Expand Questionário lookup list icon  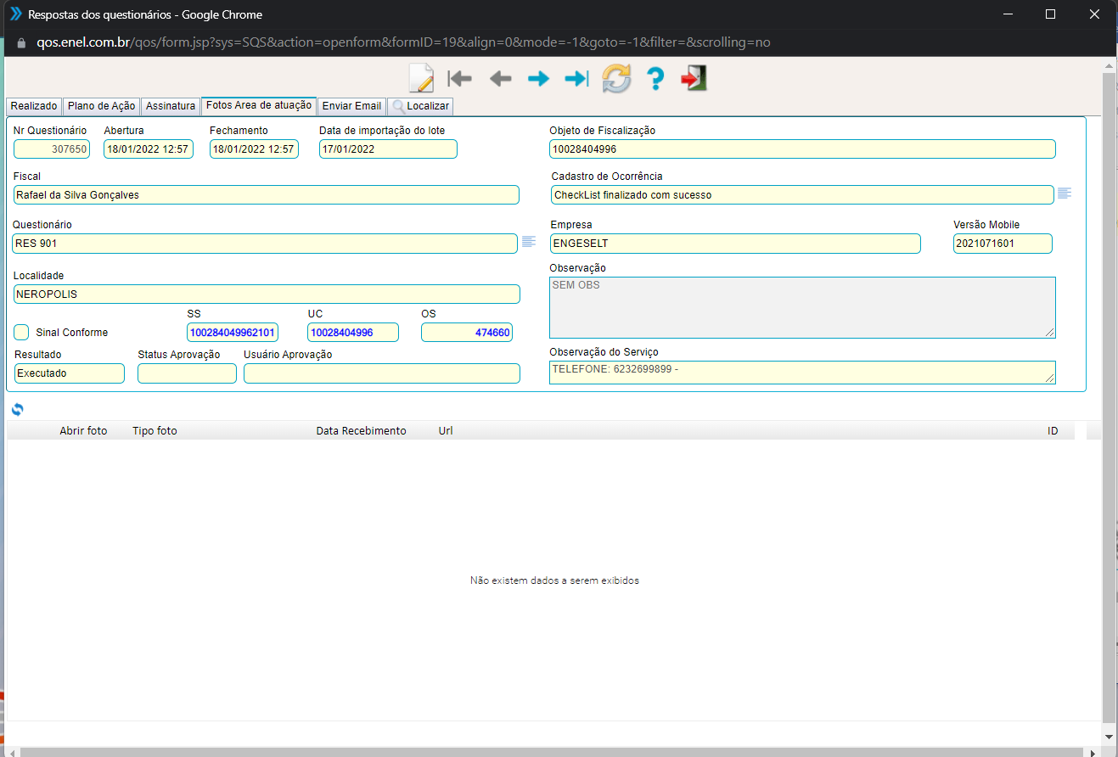click(x=529, y=243)
